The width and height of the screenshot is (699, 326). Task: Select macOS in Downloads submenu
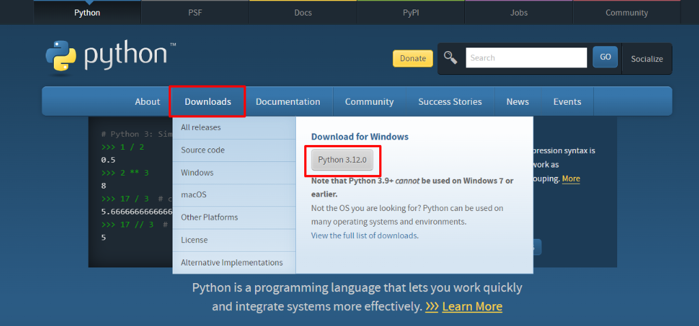click(234, 195)
